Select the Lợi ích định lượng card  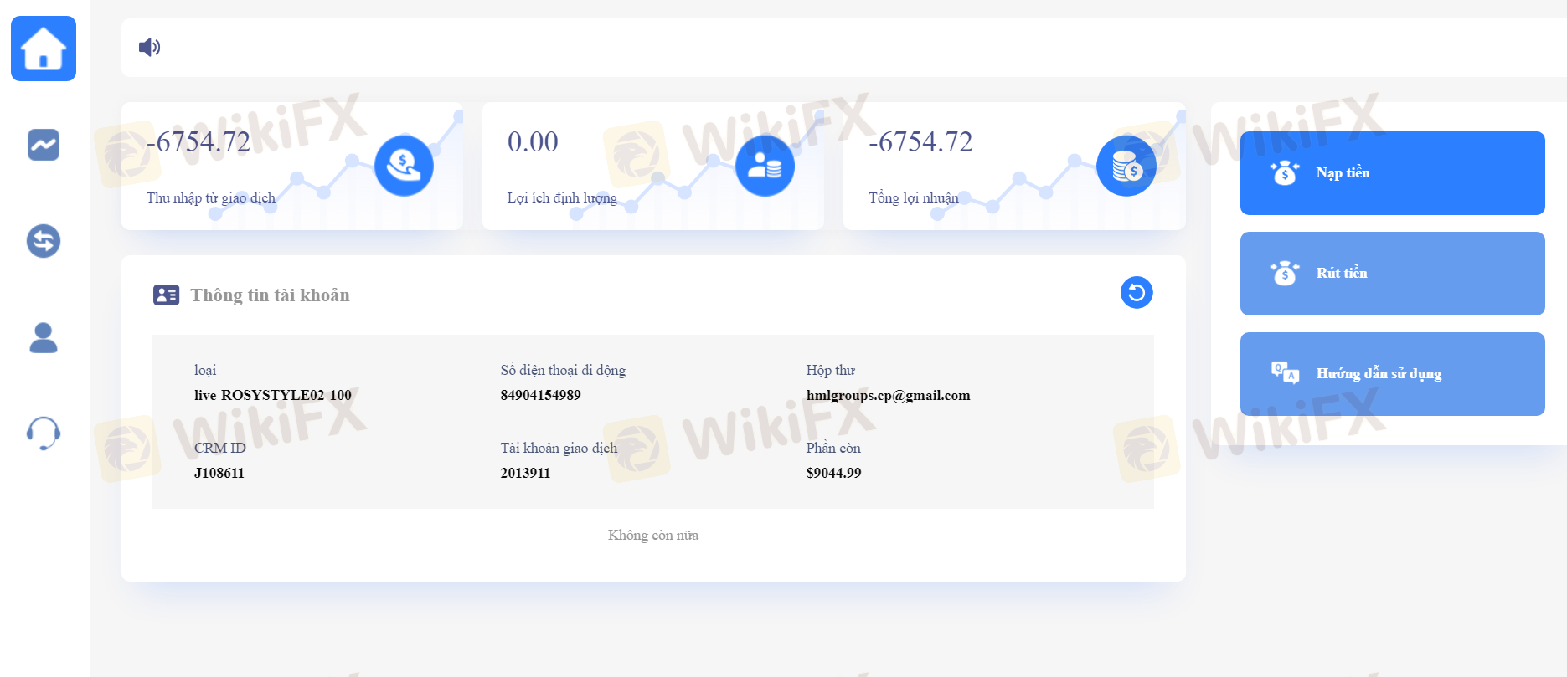653,166
